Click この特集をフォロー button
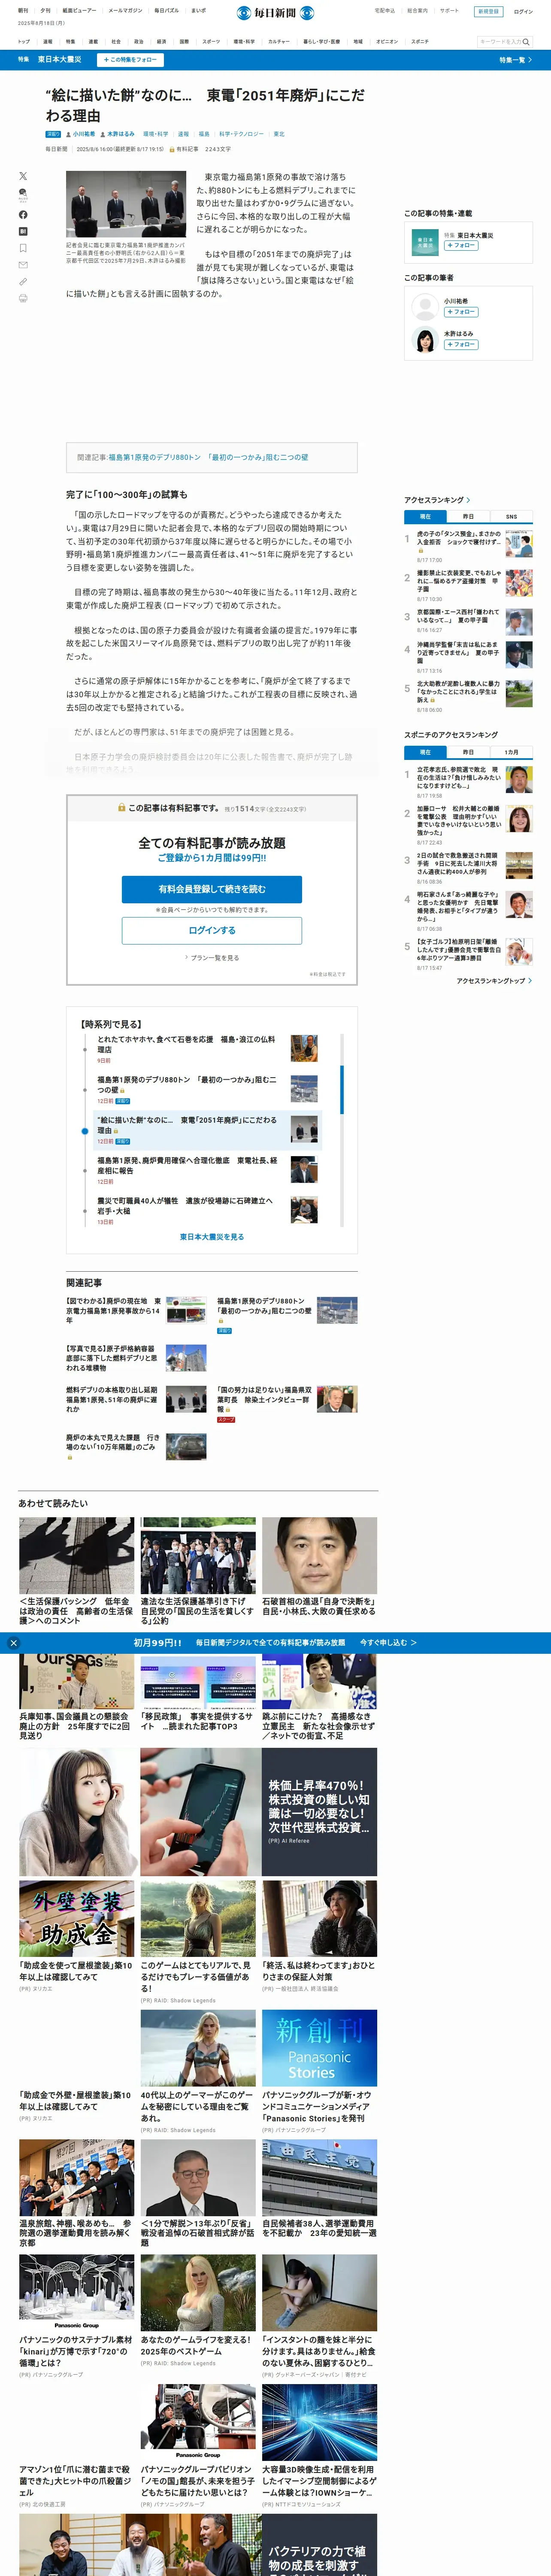The width and height of the screenshot is (551, 2576). tap(130, 60)
